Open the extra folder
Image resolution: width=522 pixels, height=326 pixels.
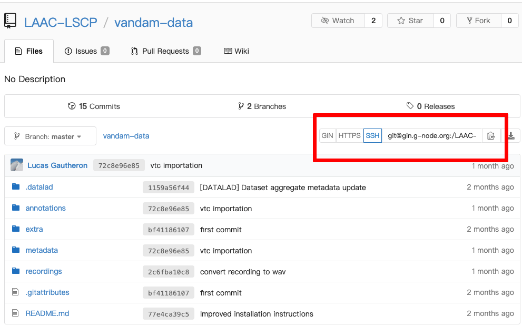click(34, 229)
